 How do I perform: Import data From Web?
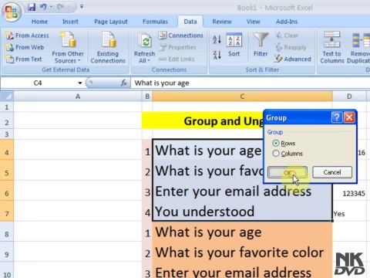pyautogui.click(x=25, y=47)
